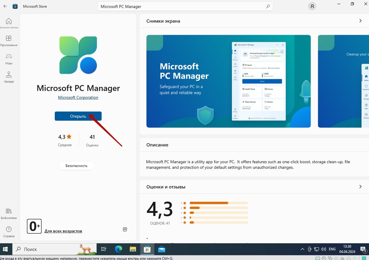The width and height of the screenshot is (369, 260).
Task: Click the Описание (Description) heading
Action: (157, 145)
